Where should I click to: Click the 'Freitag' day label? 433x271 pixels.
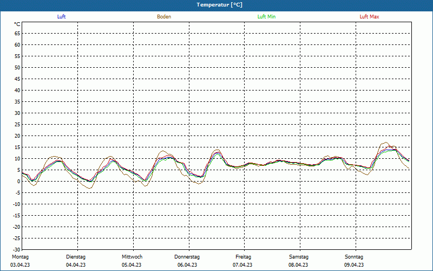tap(243, 257)
